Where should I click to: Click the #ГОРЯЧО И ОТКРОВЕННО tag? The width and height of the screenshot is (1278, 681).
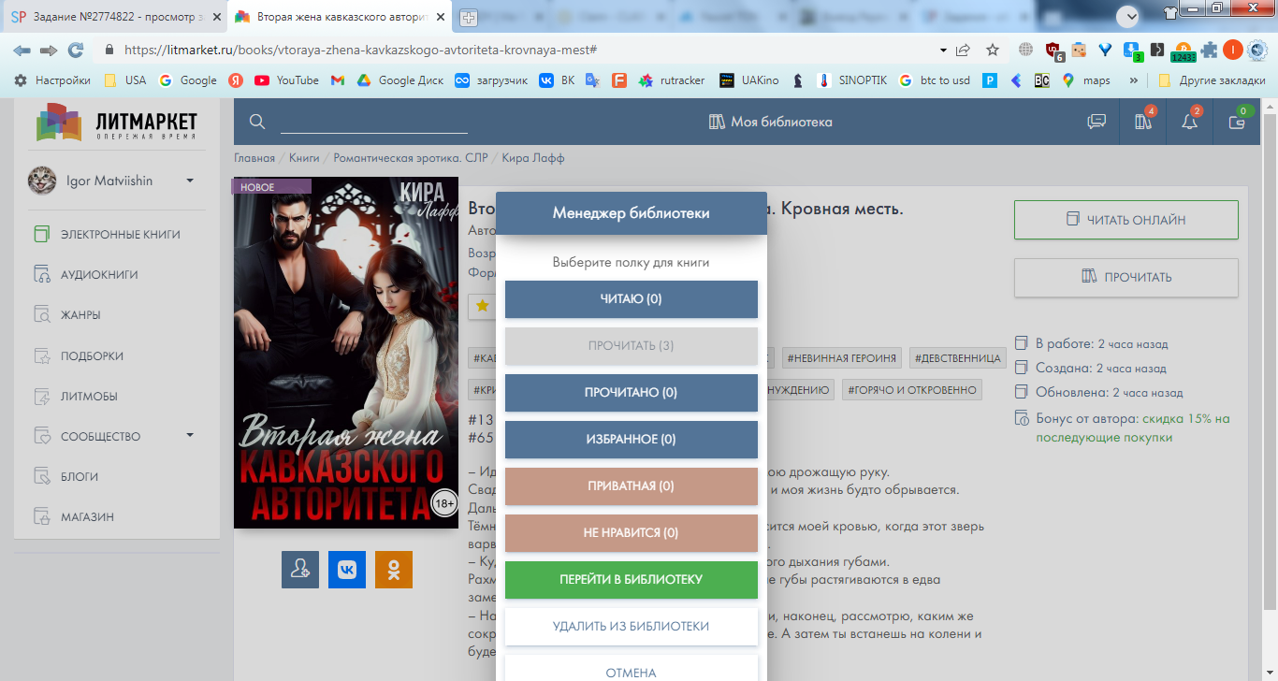[x=912, y=390]
